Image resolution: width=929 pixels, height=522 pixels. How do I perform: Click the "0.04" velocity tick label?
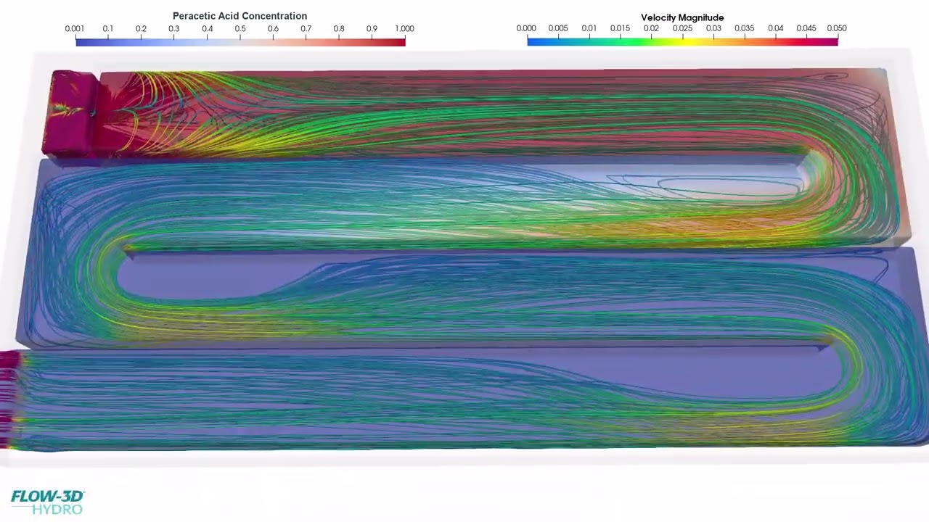click(x=776, y=28)
